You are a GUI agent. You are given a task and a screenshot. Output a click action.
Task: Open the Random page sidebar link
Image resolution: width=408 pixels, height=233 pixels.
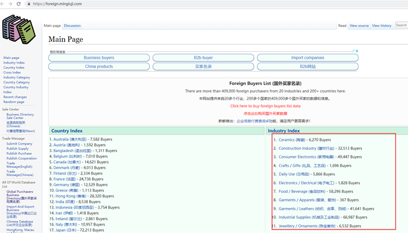[x=14, y=102]
